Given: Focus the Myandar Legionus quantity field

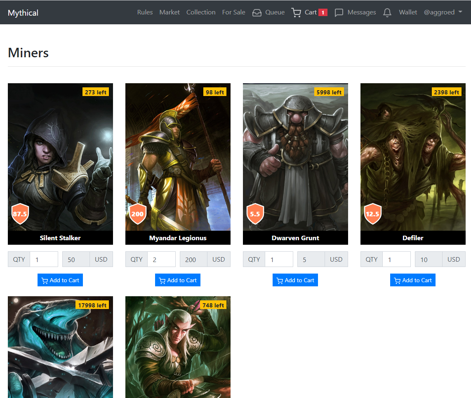Looking at the screenshot, I should tap(161, 259).
